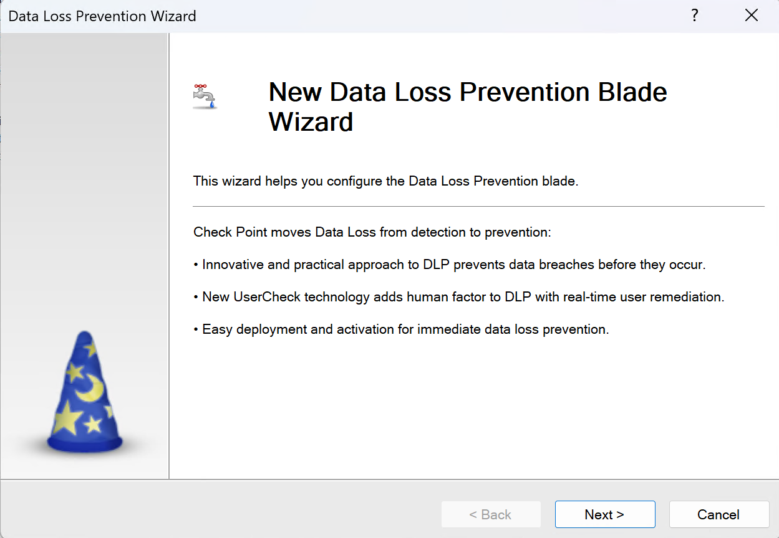Click the crescent moon on the wizard hat
Image resolution: width=779 pixels, height=538 pixels.
[91, 389]
